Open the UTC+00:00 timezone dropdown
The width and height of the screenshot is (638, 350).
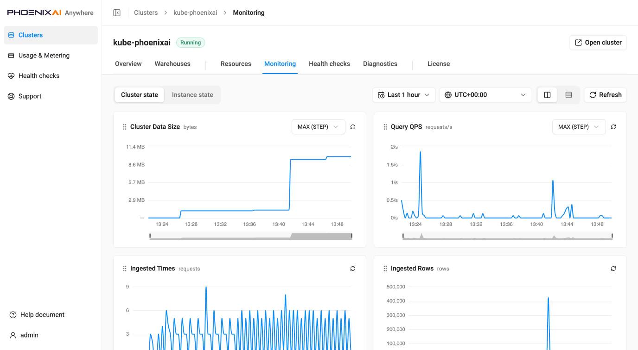[x=485, y=95]
